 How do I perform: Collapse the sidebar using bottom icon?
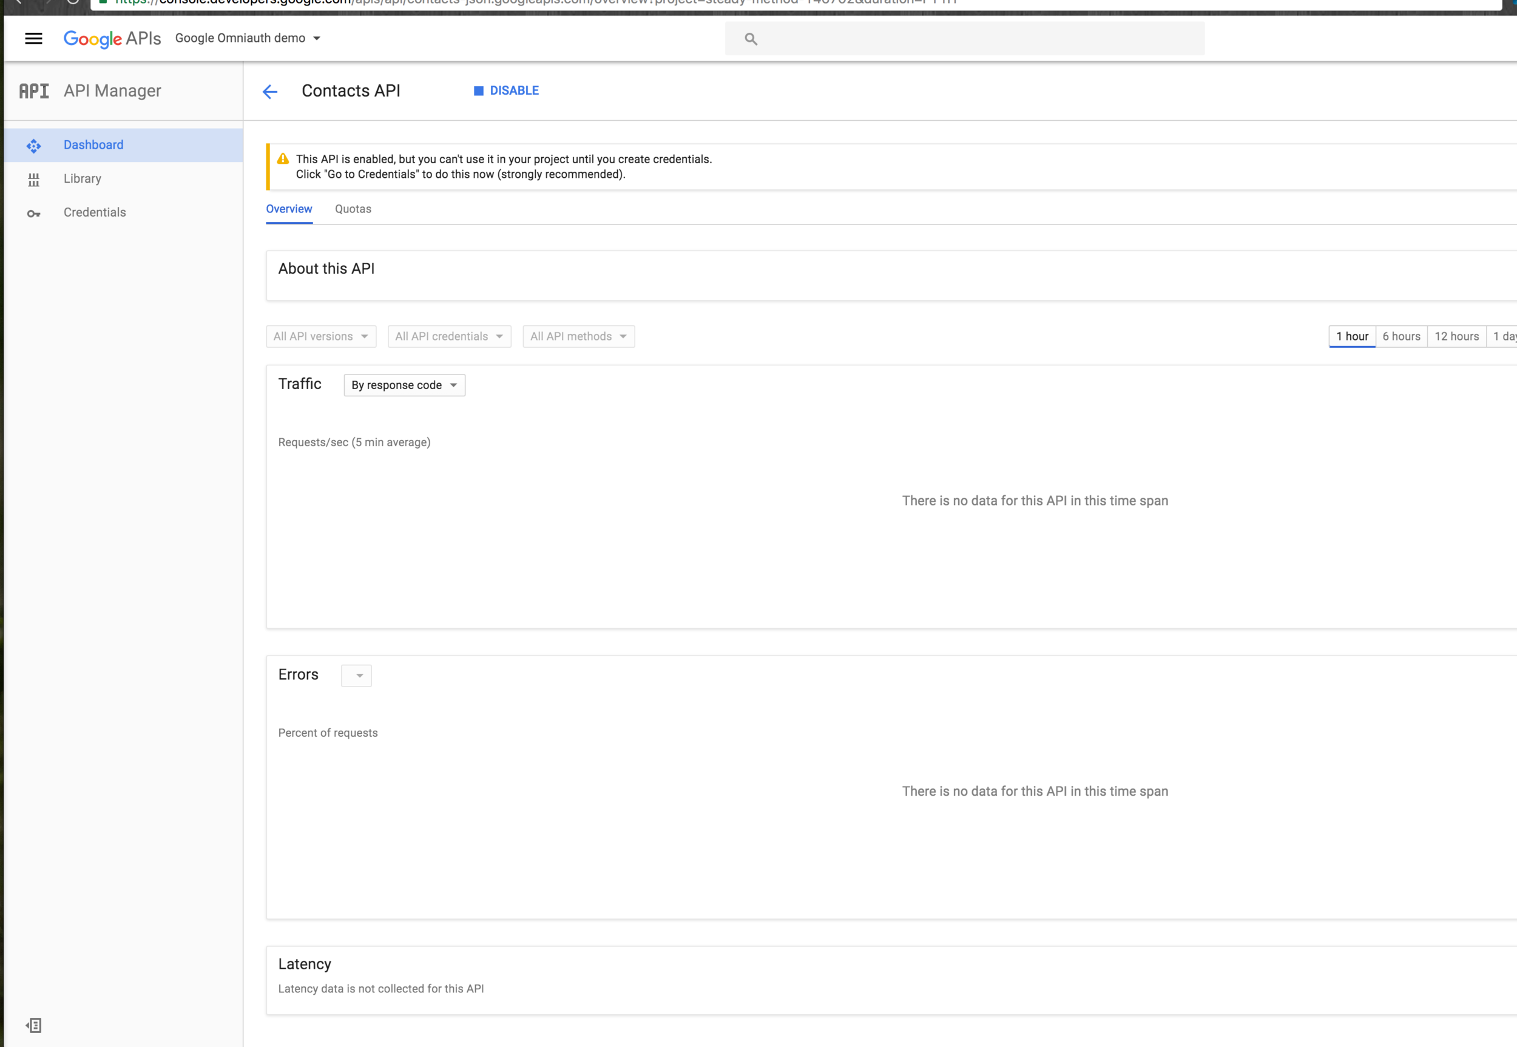[x=33, y=1025]
